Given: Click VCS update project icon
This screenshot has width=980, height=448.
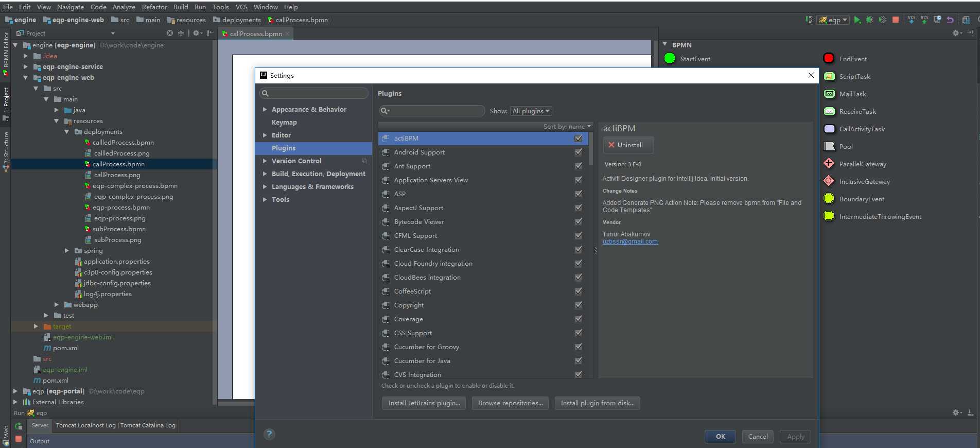Looking at the screenshot, I should (x=912, y=20).
